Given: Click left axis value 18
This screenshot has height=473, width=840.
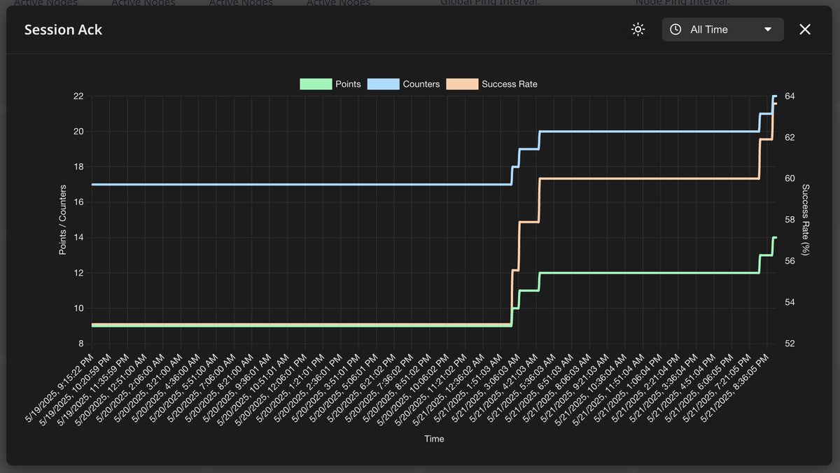Looking at the screenshot, I should tap(79, 167).
